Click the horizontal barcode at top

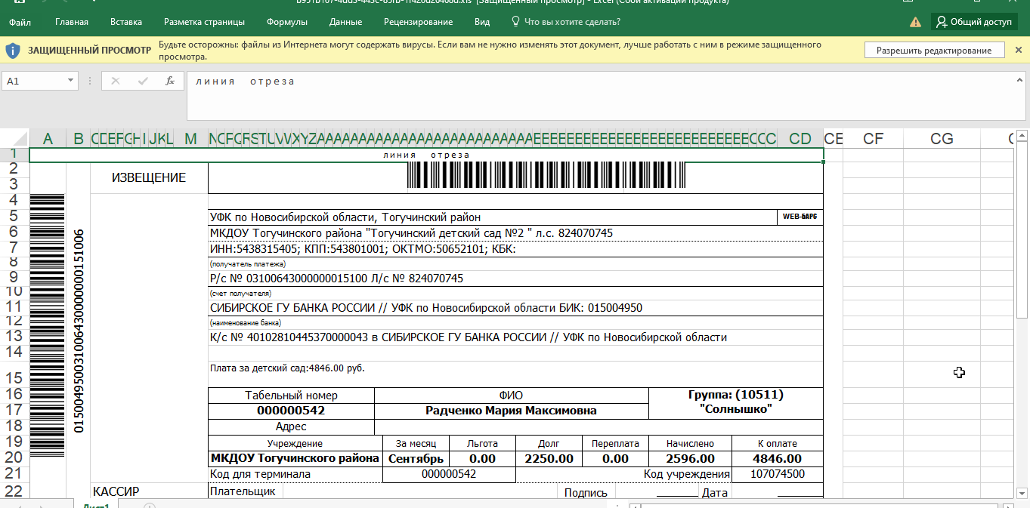(546, 174)
